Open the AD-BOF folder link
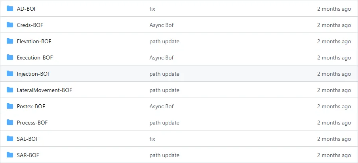The height and width of the screenshot is (163, 358). coord(27,9)
